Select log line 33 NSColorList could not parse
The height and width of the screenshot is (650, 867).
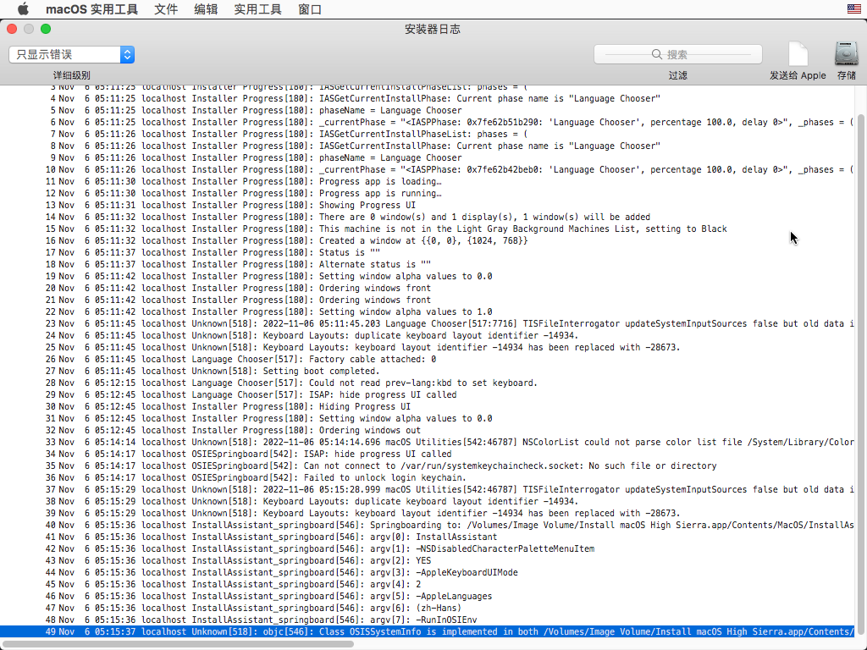point(427,442)
